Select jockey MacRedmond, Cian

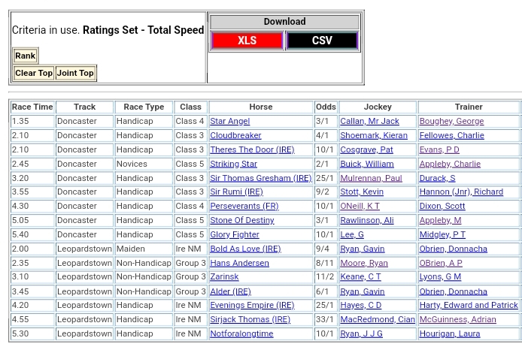coord(377,320)
